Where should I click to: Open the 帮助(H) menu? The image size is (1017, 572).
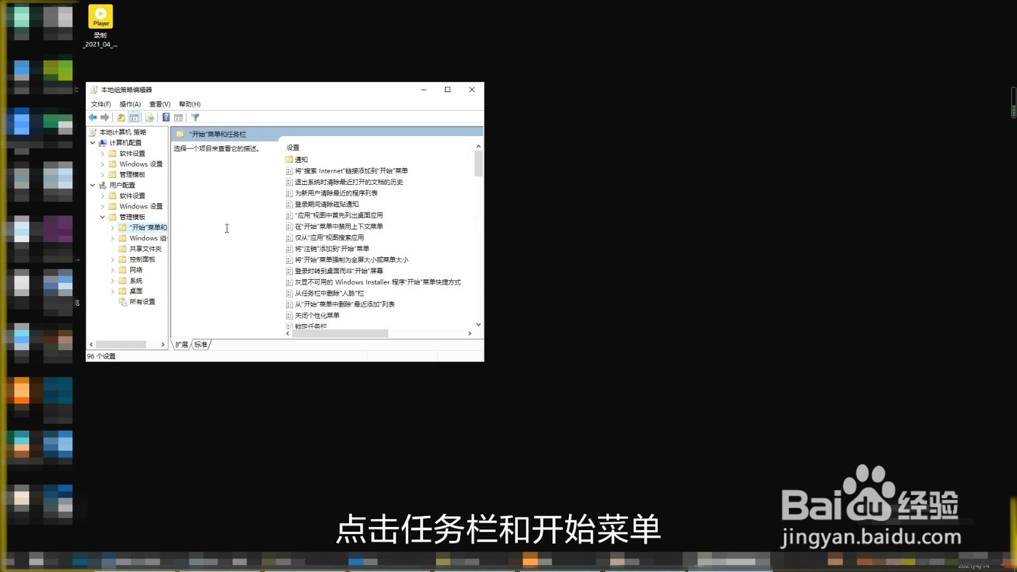click(189, 104)
